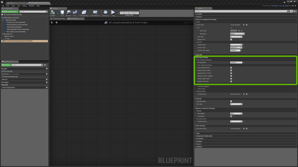Open the Row Name Wood dropdown
This screenshot has height=167, width=298.
237,34
